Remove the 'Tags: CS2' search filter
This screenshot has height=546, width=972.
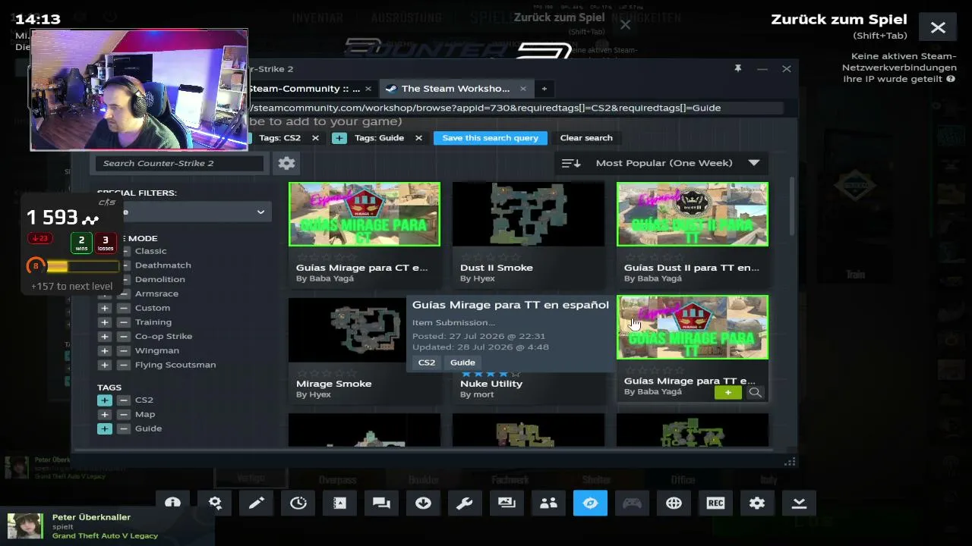pos(315,138)
